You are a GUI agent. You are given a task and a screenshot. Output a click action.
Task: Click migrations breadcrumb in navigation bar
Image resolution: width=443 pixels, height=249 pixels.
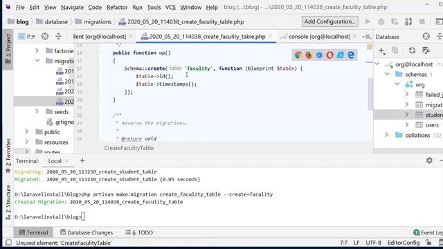[x=93, y=21]
